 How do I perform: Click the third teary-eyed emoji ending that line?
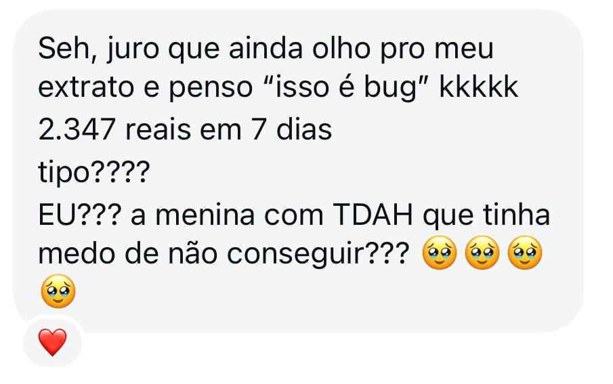click(525, 253)
